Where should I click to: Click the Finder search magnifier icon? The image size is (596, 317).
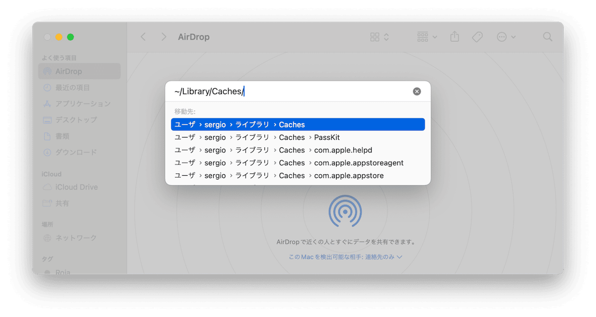pyautogui.click(x=547, y=37)
